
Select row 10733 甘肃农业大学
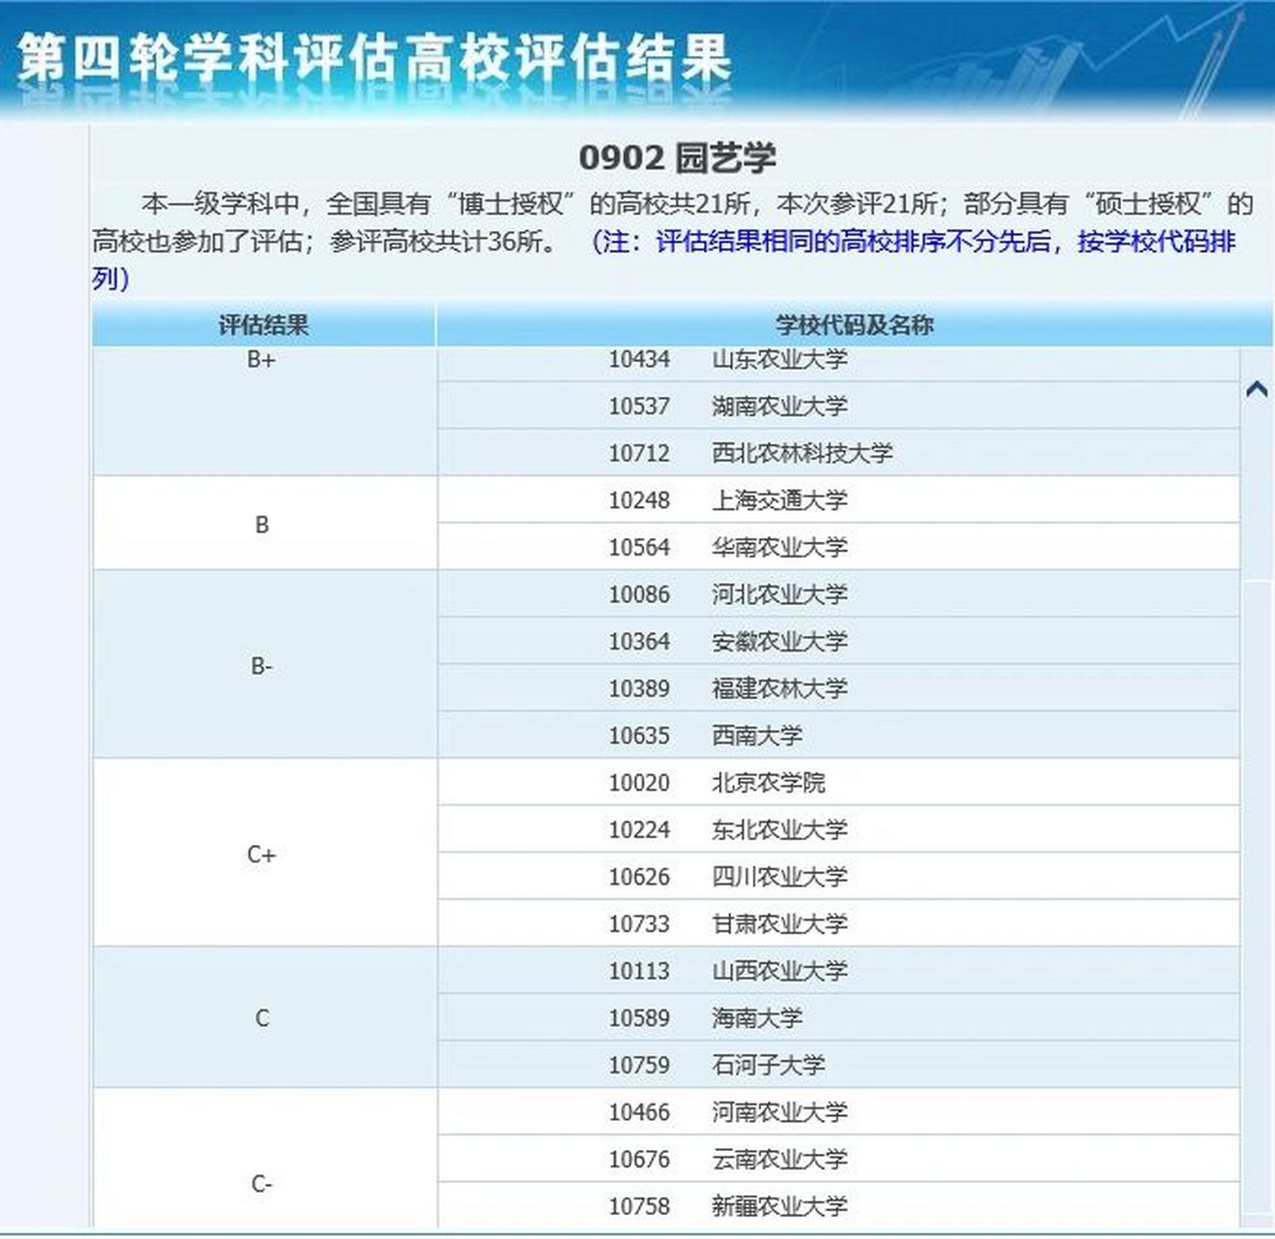pos(838,923)
